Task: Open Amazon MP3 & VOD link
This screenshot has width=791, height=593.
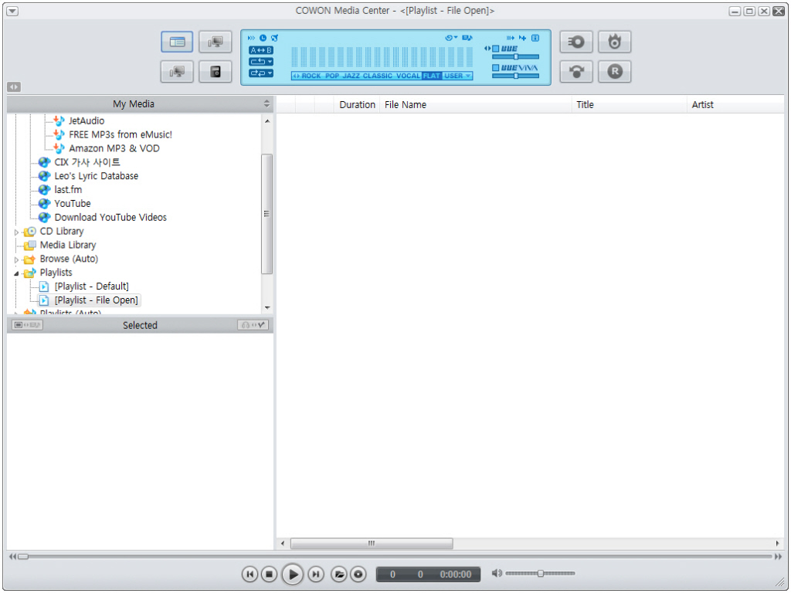Action: 114,148
